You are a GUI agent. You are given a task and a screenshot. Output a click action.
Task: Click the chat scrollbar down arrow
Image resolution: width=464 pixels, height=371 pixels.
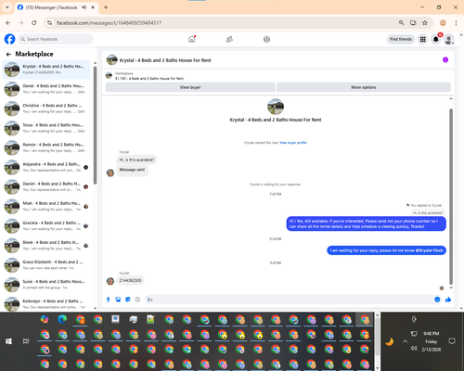coord(451,288)
